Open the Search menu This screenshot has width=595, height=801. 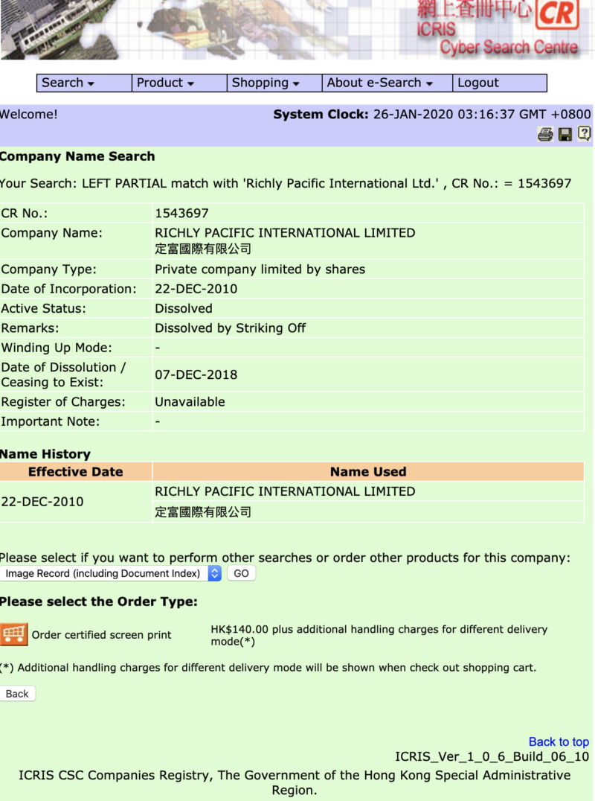(84, 83)
